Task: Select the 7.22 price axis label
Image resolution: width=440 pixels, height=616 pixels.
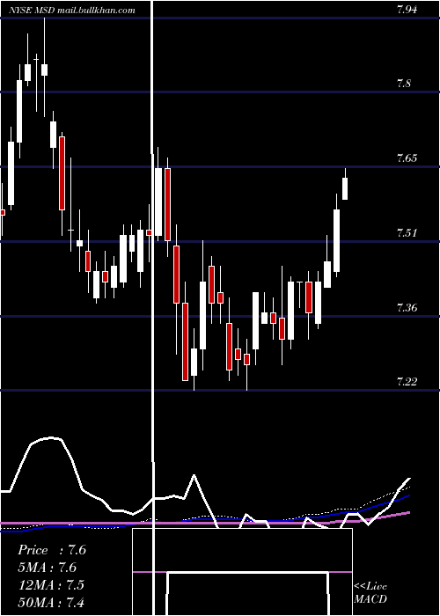Action: pos(407,381)
